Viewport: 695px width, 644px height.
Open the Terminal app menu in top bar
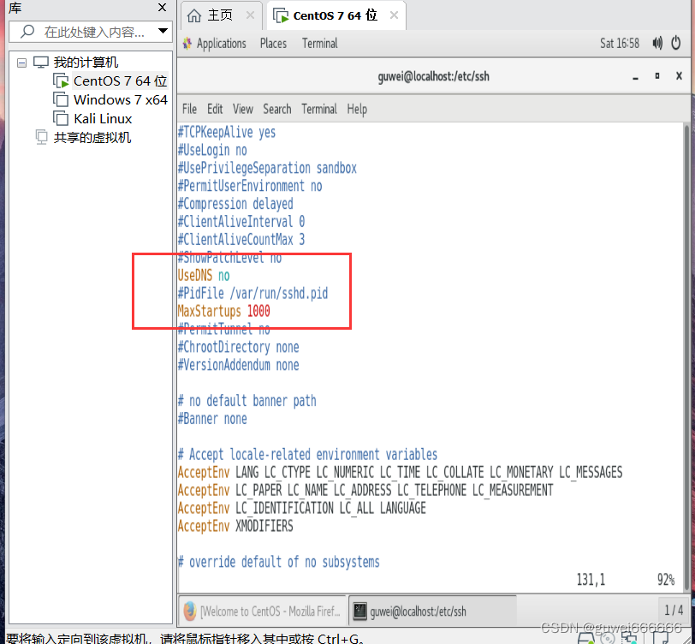pyautogui.click(x=319, y=44)
